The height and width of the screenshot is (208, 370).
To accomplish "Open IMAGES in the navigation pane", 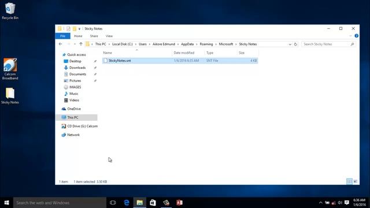I will point(75,87).
